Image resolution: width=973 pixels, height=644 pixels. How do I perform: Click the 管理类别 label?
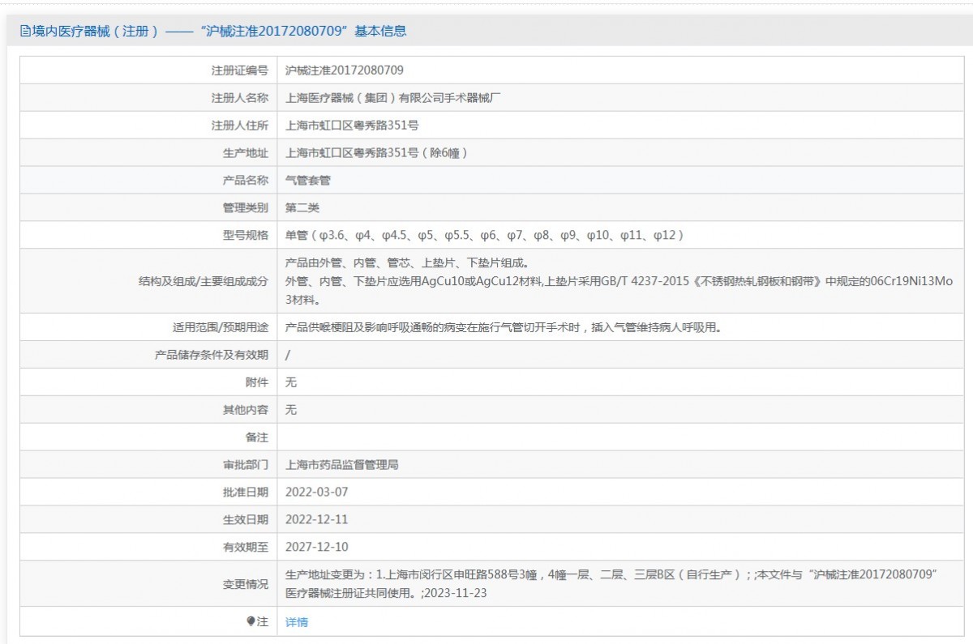[x=246, y=207]
